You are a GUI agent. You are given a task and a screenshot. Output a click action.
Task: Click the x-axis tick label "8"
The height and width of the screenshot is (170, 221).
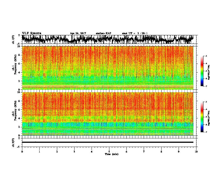tap(161, 152)
